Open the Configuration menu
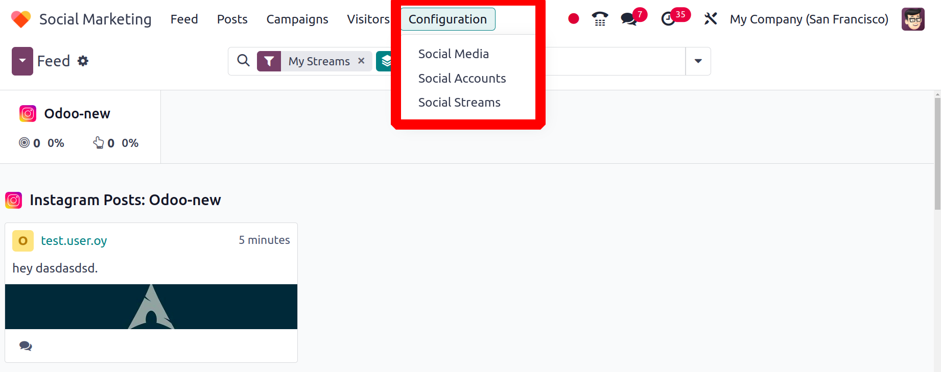This screenshot has width=941, height=372. click(448, 19)
